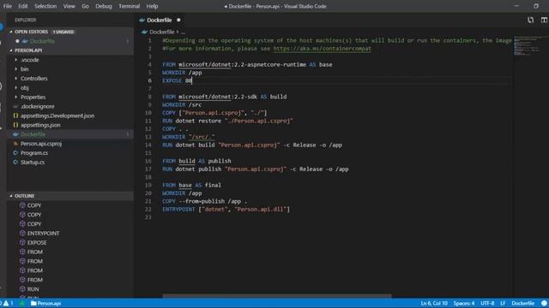Open the Help menu
The width and height of the screenshot is (549, 308).
click(152, 6)
